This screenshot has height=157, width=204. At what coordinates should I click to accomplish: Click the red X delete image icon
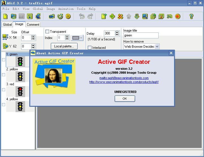pos(120,16)
